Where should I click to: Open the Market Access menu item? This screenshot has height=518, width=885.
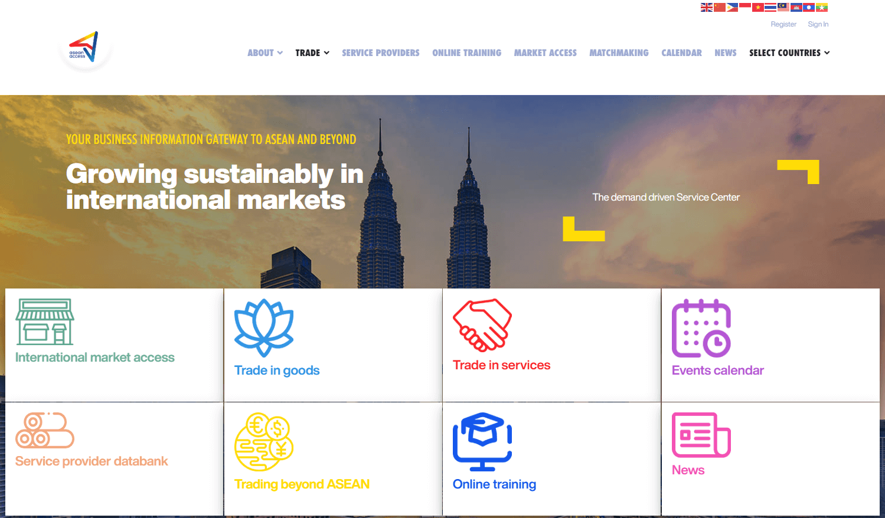(546, 53)
